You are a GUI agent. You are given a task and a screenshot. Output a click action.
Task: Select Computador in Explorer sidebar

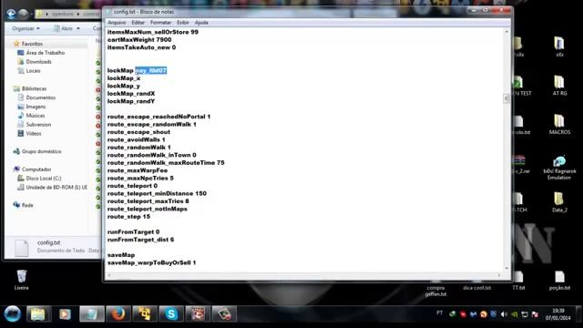tap(36, 169)
